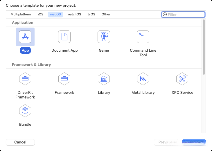
Task: Show templates in the tvOS tab
Action: [91, 14]
